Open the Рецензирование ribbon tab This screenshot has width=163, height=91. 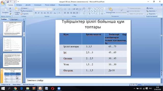pos(64,5)
